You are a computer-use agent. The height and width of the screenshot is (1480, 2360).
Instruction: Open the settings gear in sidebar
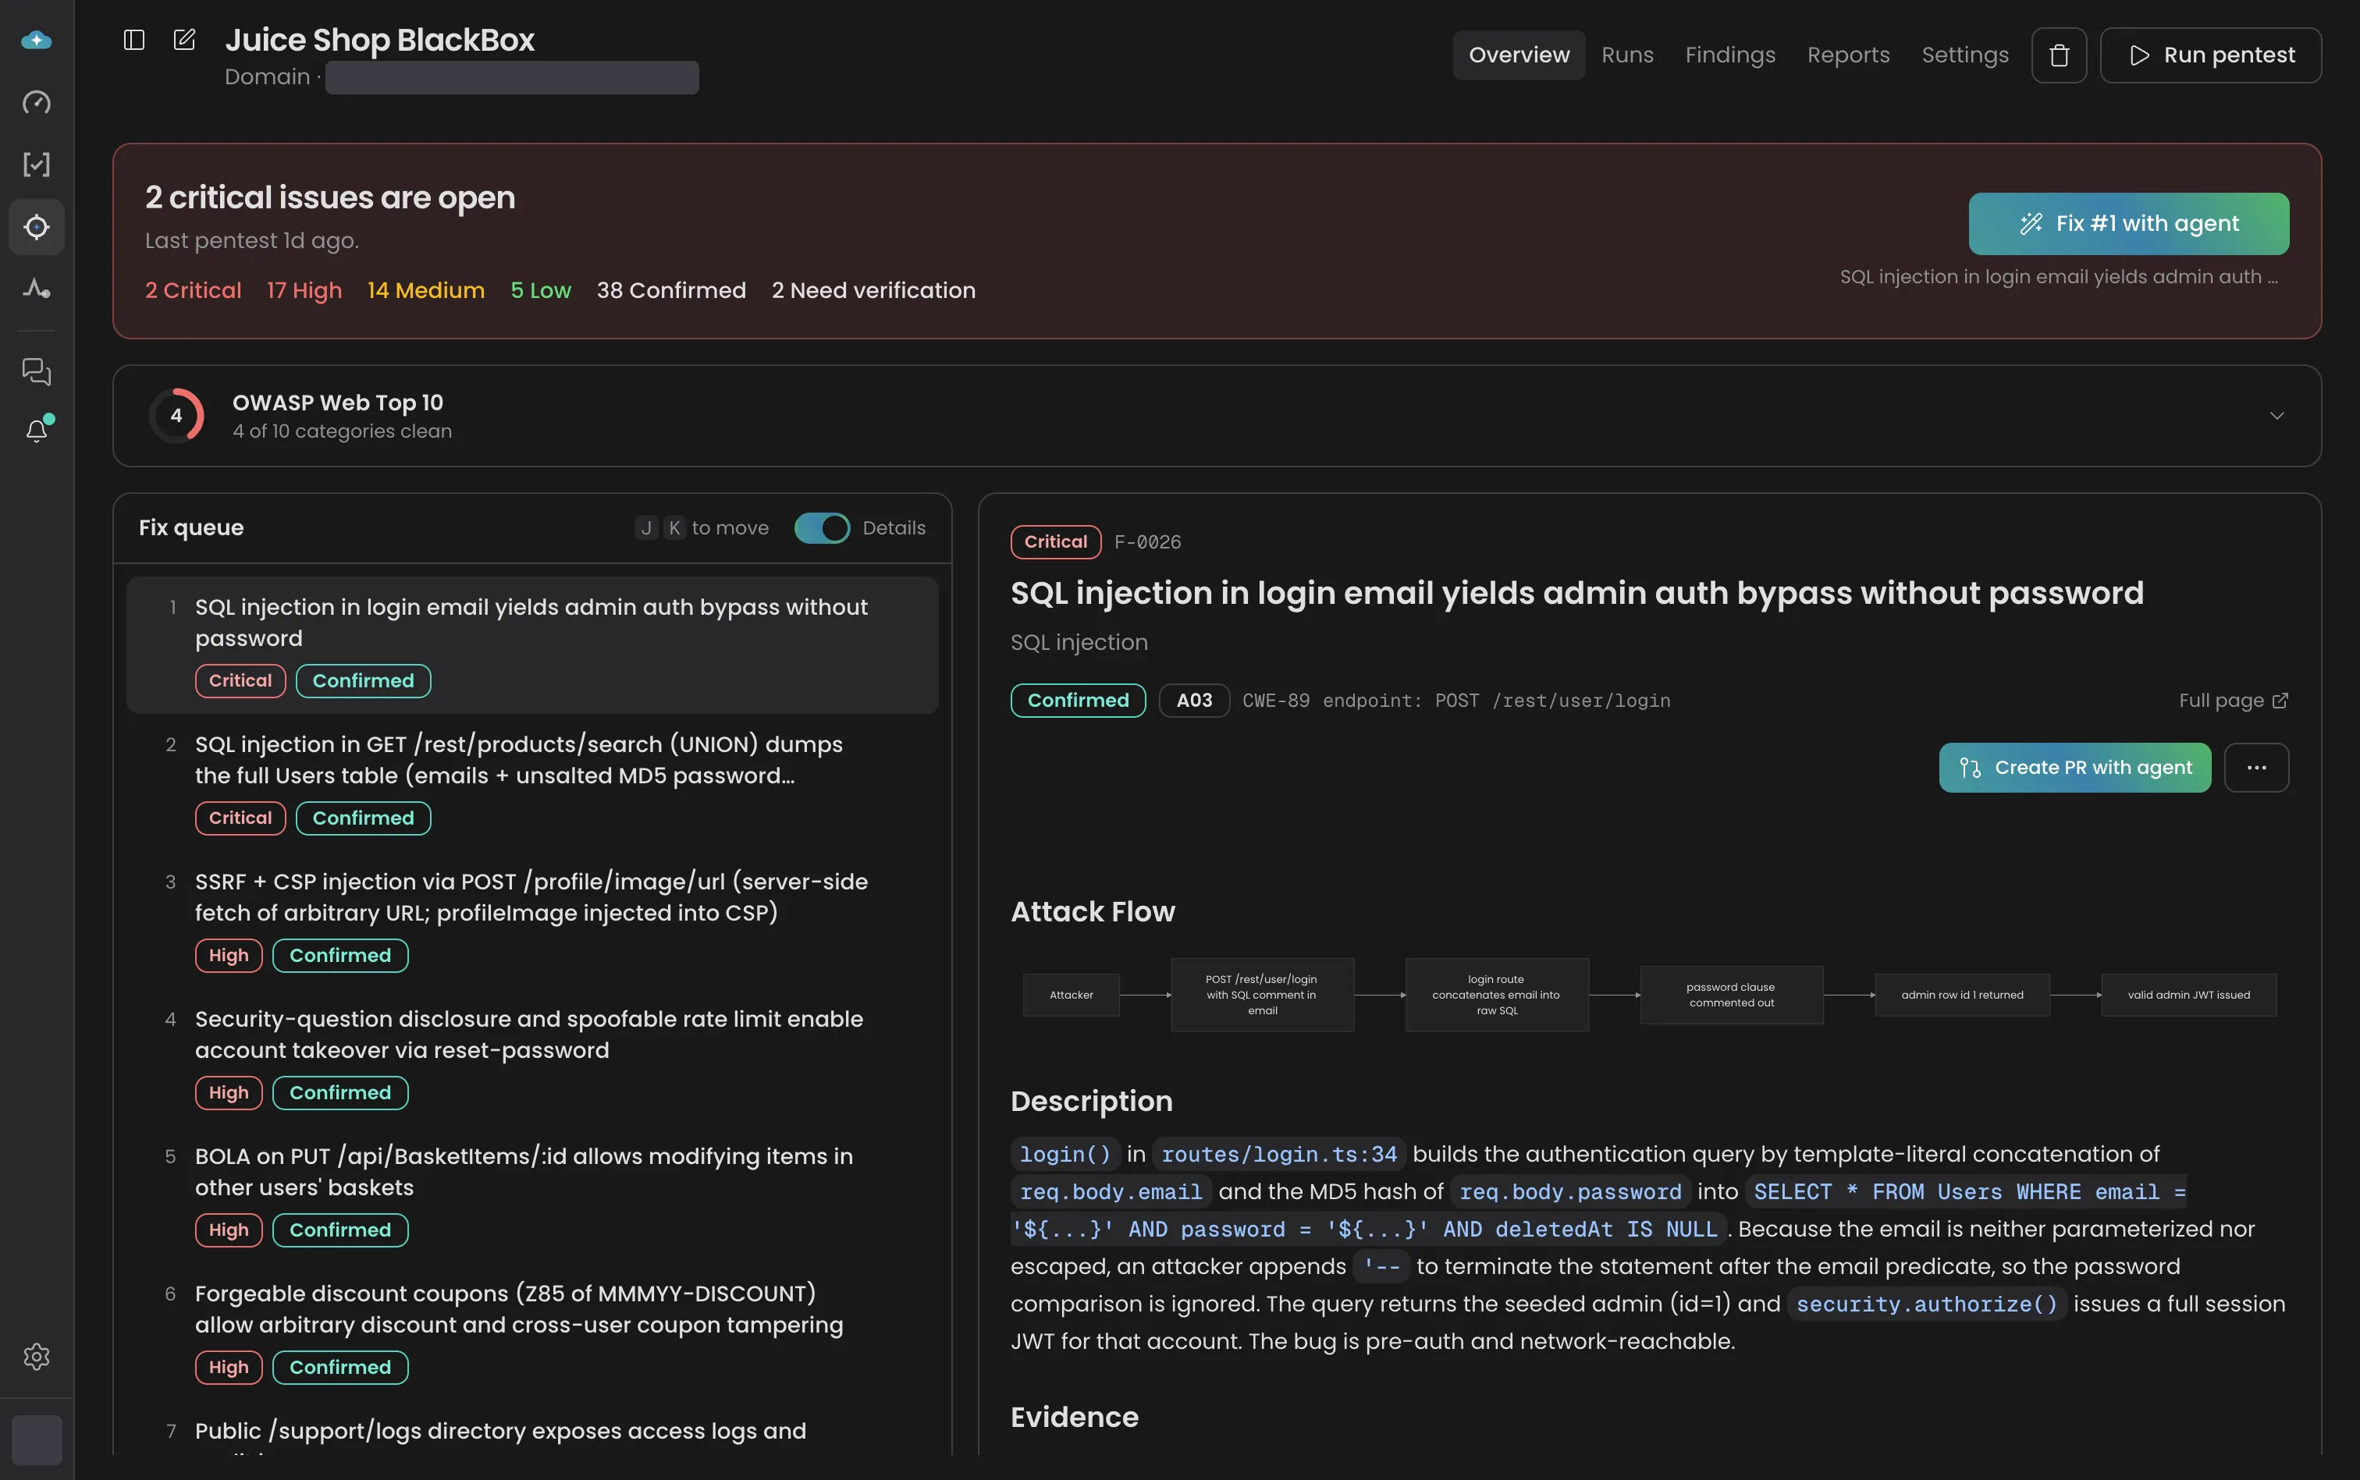pyautogui.click(x=36, y=1357)
